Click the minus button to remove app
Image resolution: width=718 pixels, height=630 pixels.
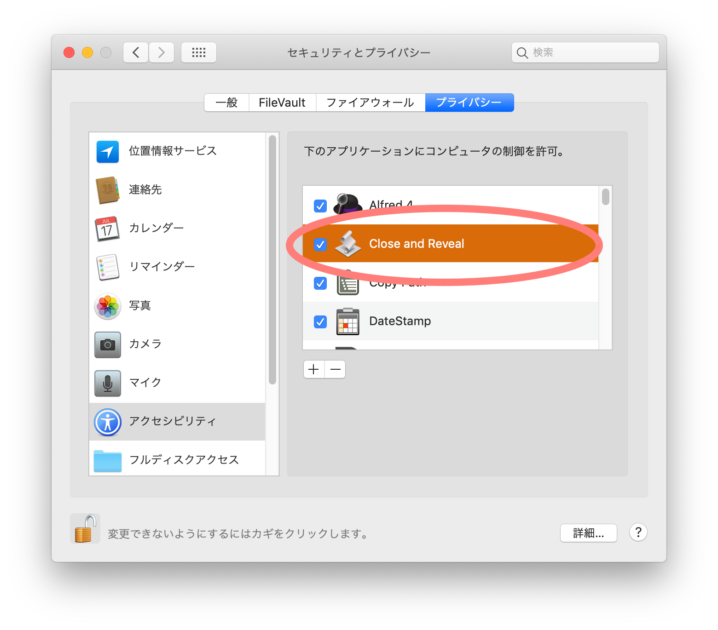point(336,369)
